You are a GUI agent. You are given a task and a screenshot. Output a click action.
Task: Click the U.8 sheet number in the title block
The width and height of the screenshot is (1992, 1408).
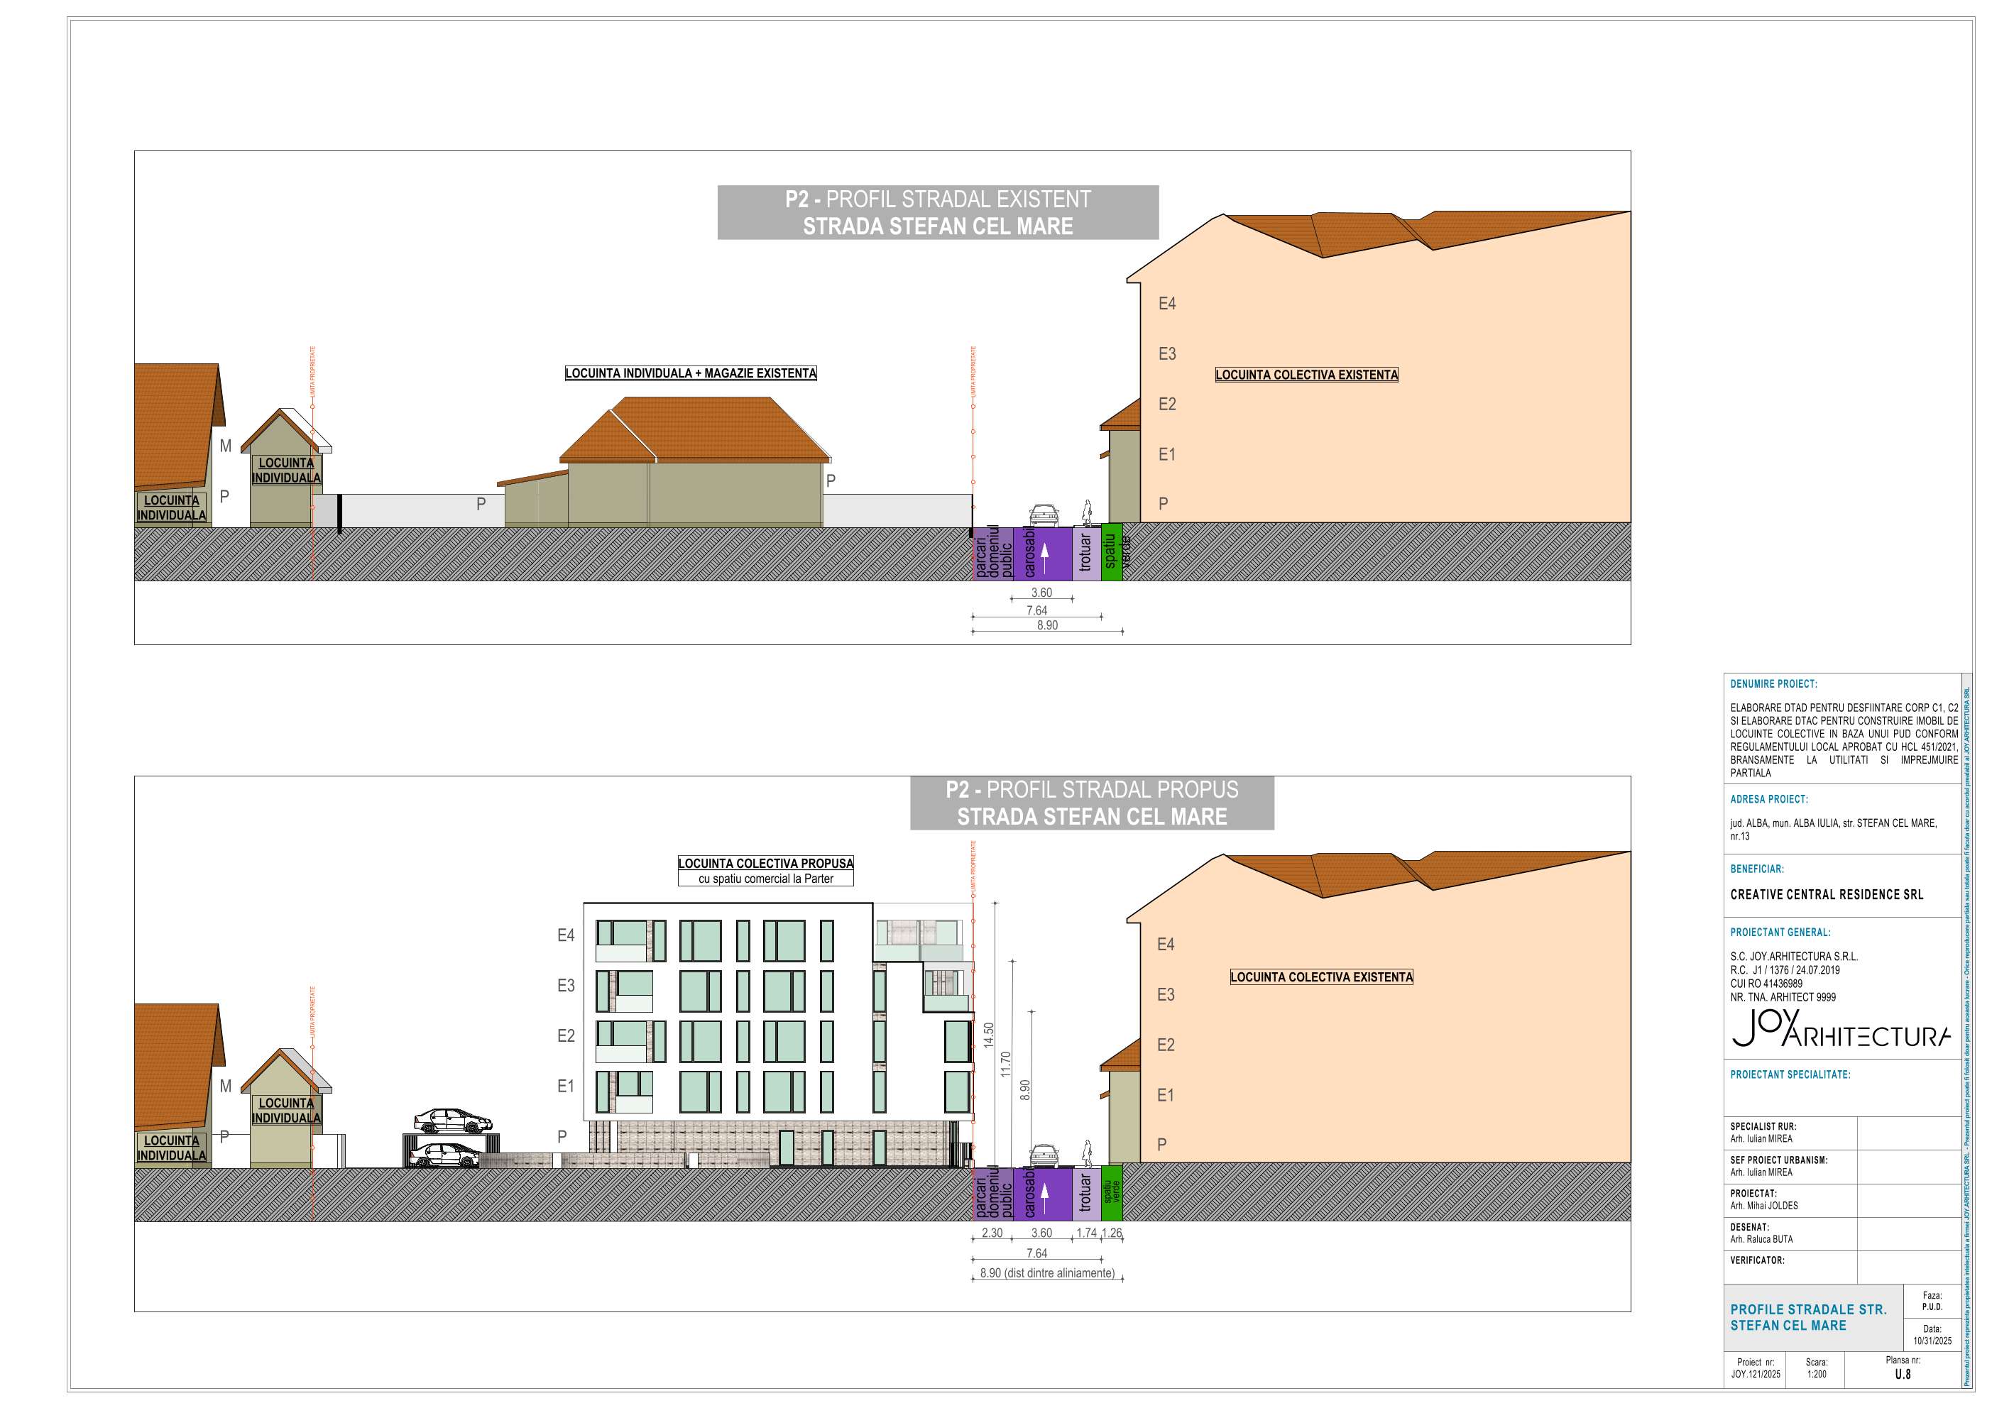pyautogui.click(x=1903, y=1374)
